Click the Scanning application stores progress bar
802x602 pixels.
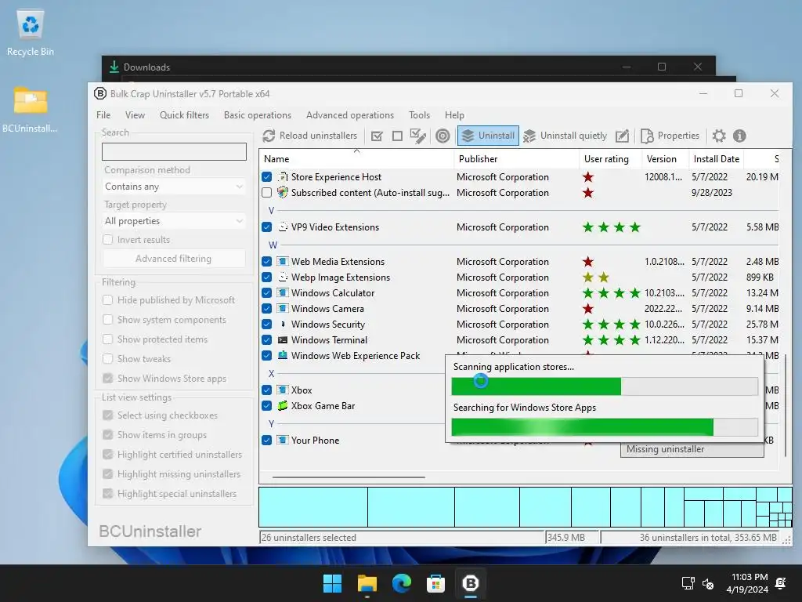(x=605, y=386)
